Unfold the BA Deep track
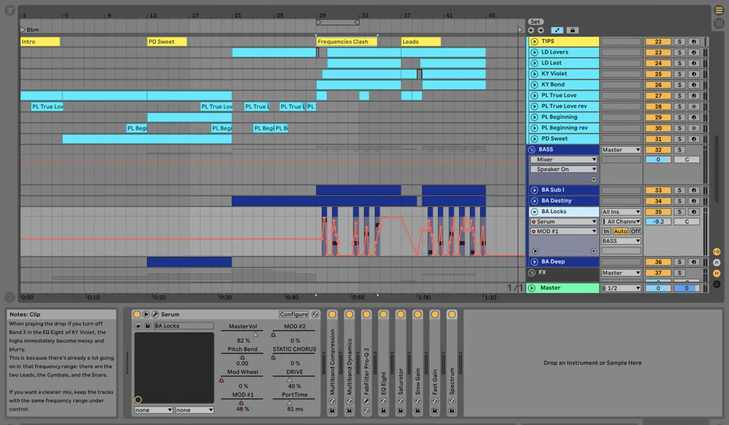 point(534,262)
